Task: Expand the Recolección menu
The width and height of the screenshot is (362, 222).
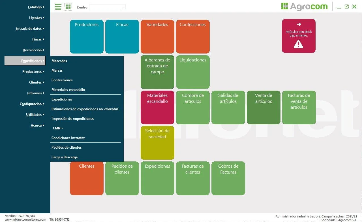Action: 33,50
